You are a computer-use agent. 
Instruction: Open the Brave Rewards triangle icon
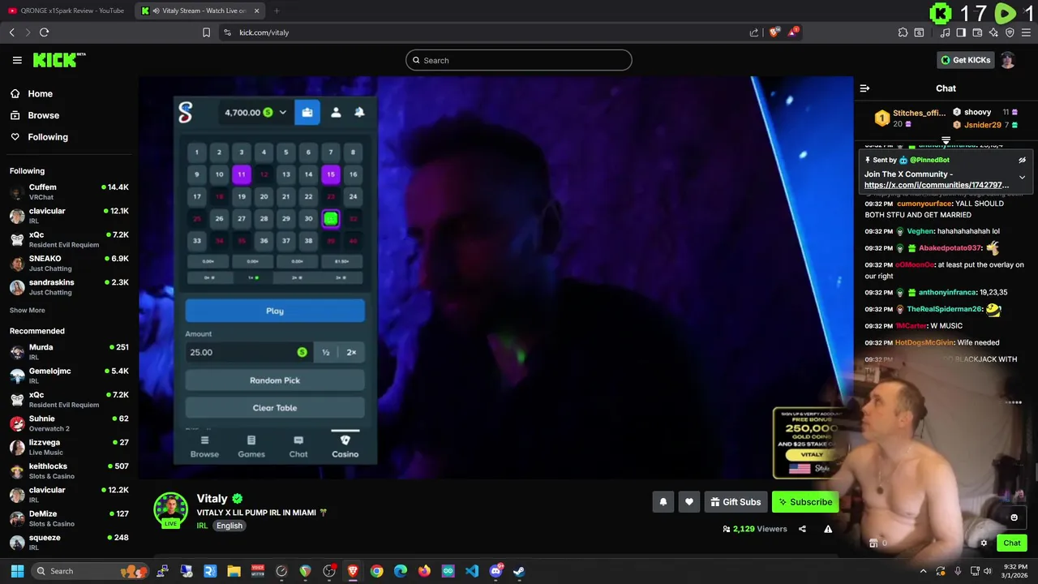tap(792, 32)
